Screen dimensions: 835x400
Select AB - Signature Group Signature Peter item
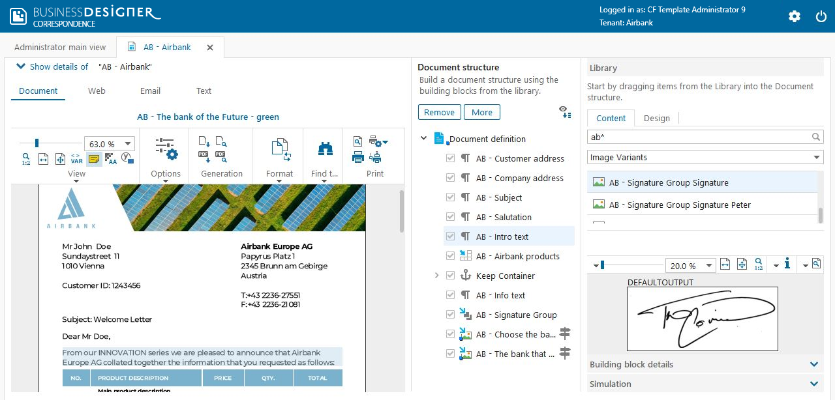(x=703, y=205)
